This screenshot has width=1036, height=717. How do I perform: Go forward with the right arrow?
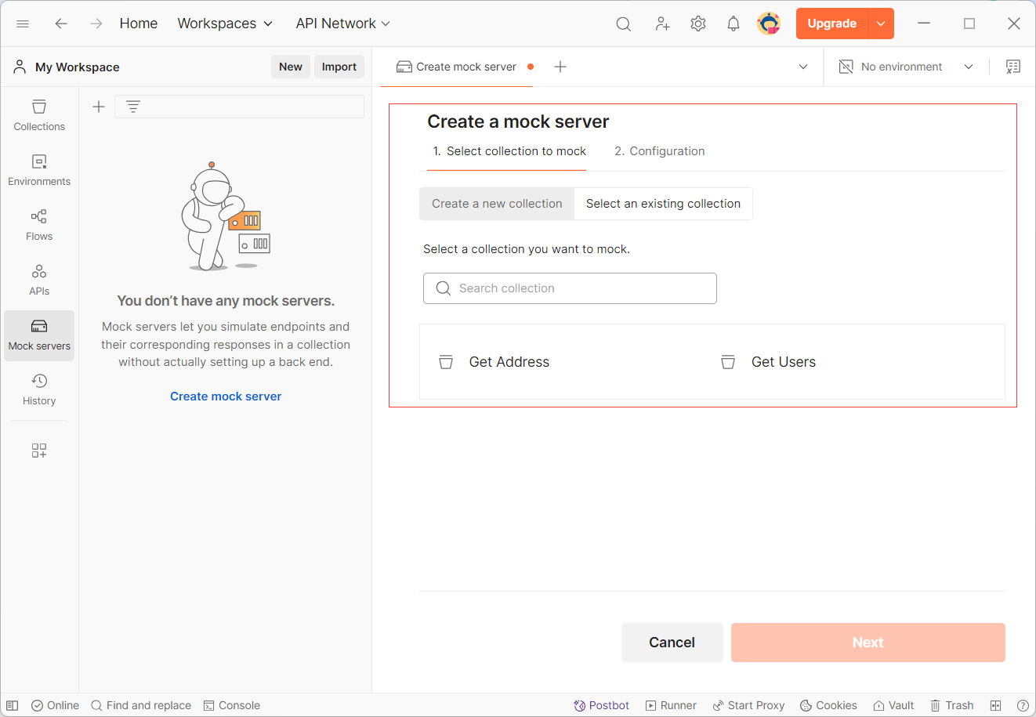click(96, 24)
